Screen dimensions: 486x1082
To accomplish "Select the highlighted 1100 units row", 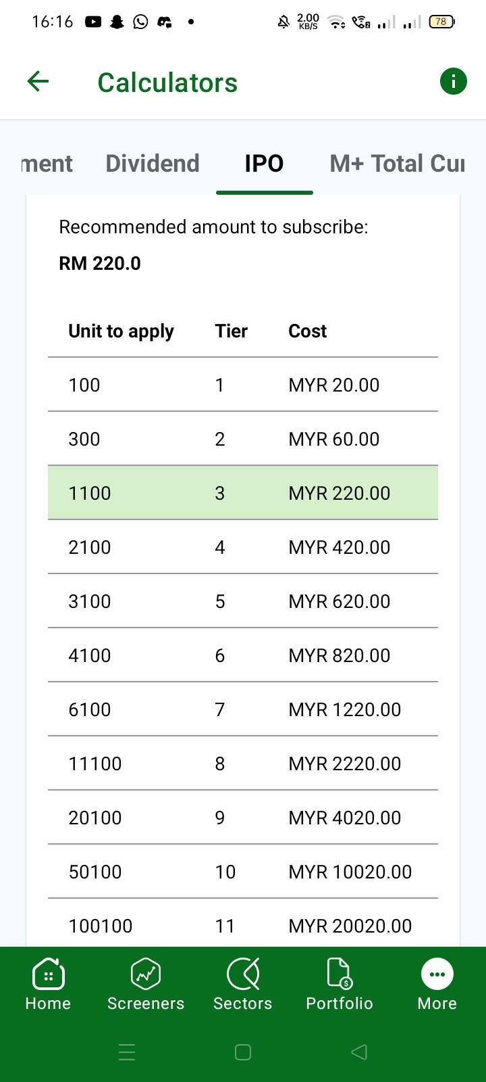I will pyautogui.click(x=243, y=493).
